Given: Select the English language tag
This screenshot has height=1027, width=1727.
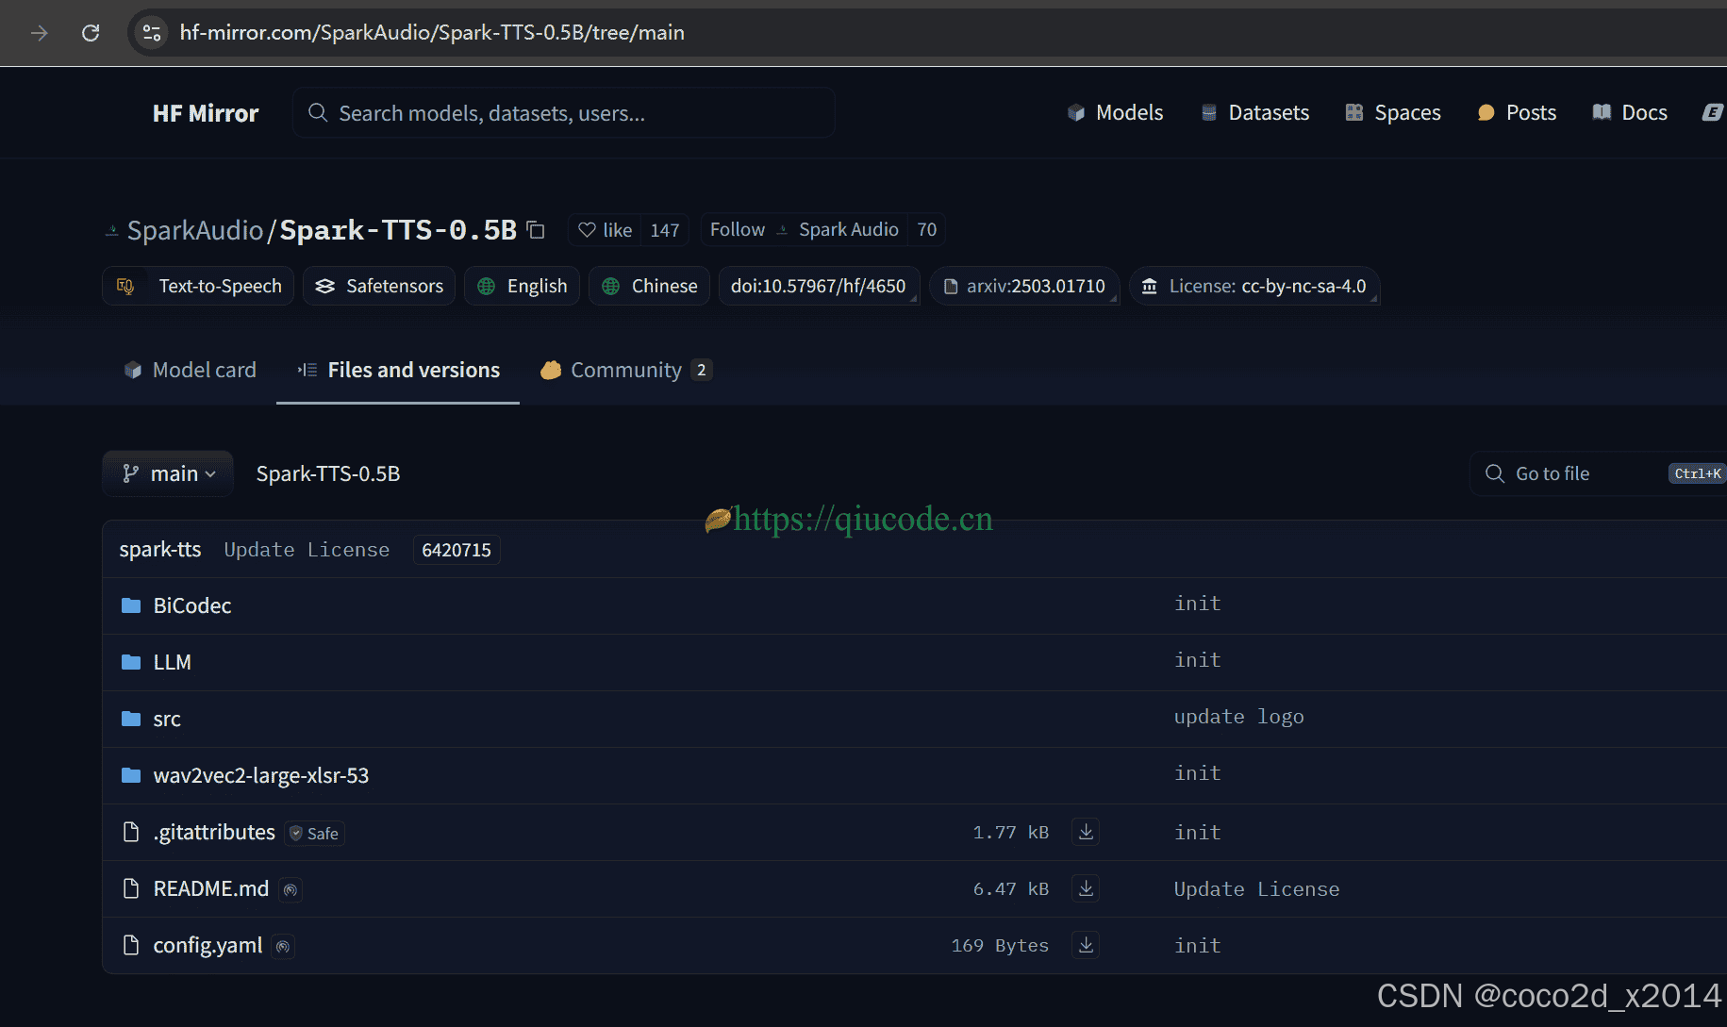Looking at the screenshot, I should click(523, 286).
